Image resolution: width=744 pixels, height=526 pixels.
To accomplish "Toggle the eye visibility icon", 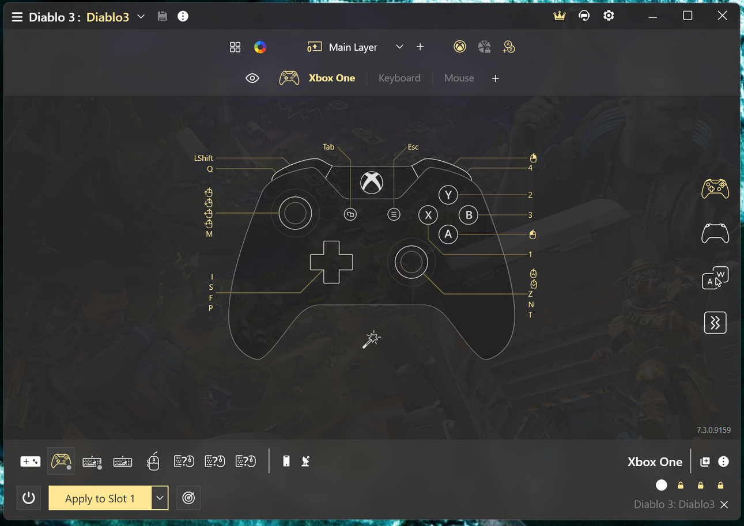I will pos(252,78).
